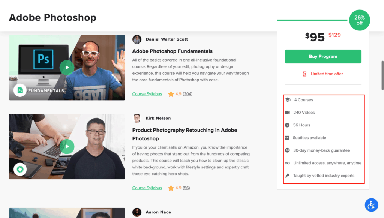Click the rocket icon for vetted industry experts

click(x=288, y=175)
